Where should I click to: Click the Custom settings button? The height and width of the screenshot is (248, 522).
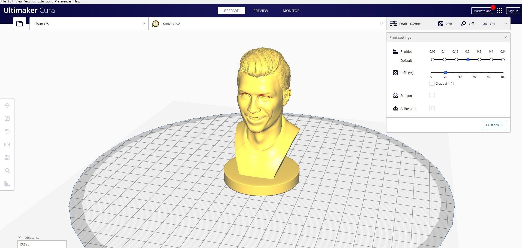coord(495,125)
